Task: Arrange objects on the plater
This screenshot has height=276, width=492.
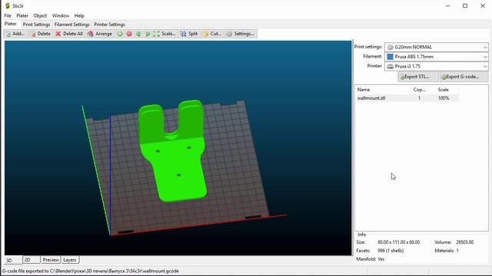Action: point(100,34)
